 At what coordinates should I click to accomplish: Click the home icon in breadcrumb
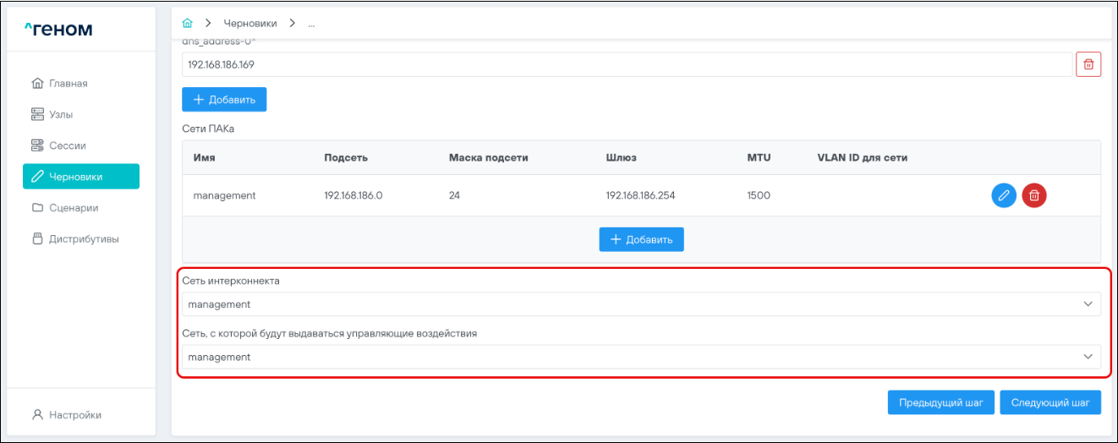pos(188,23)
